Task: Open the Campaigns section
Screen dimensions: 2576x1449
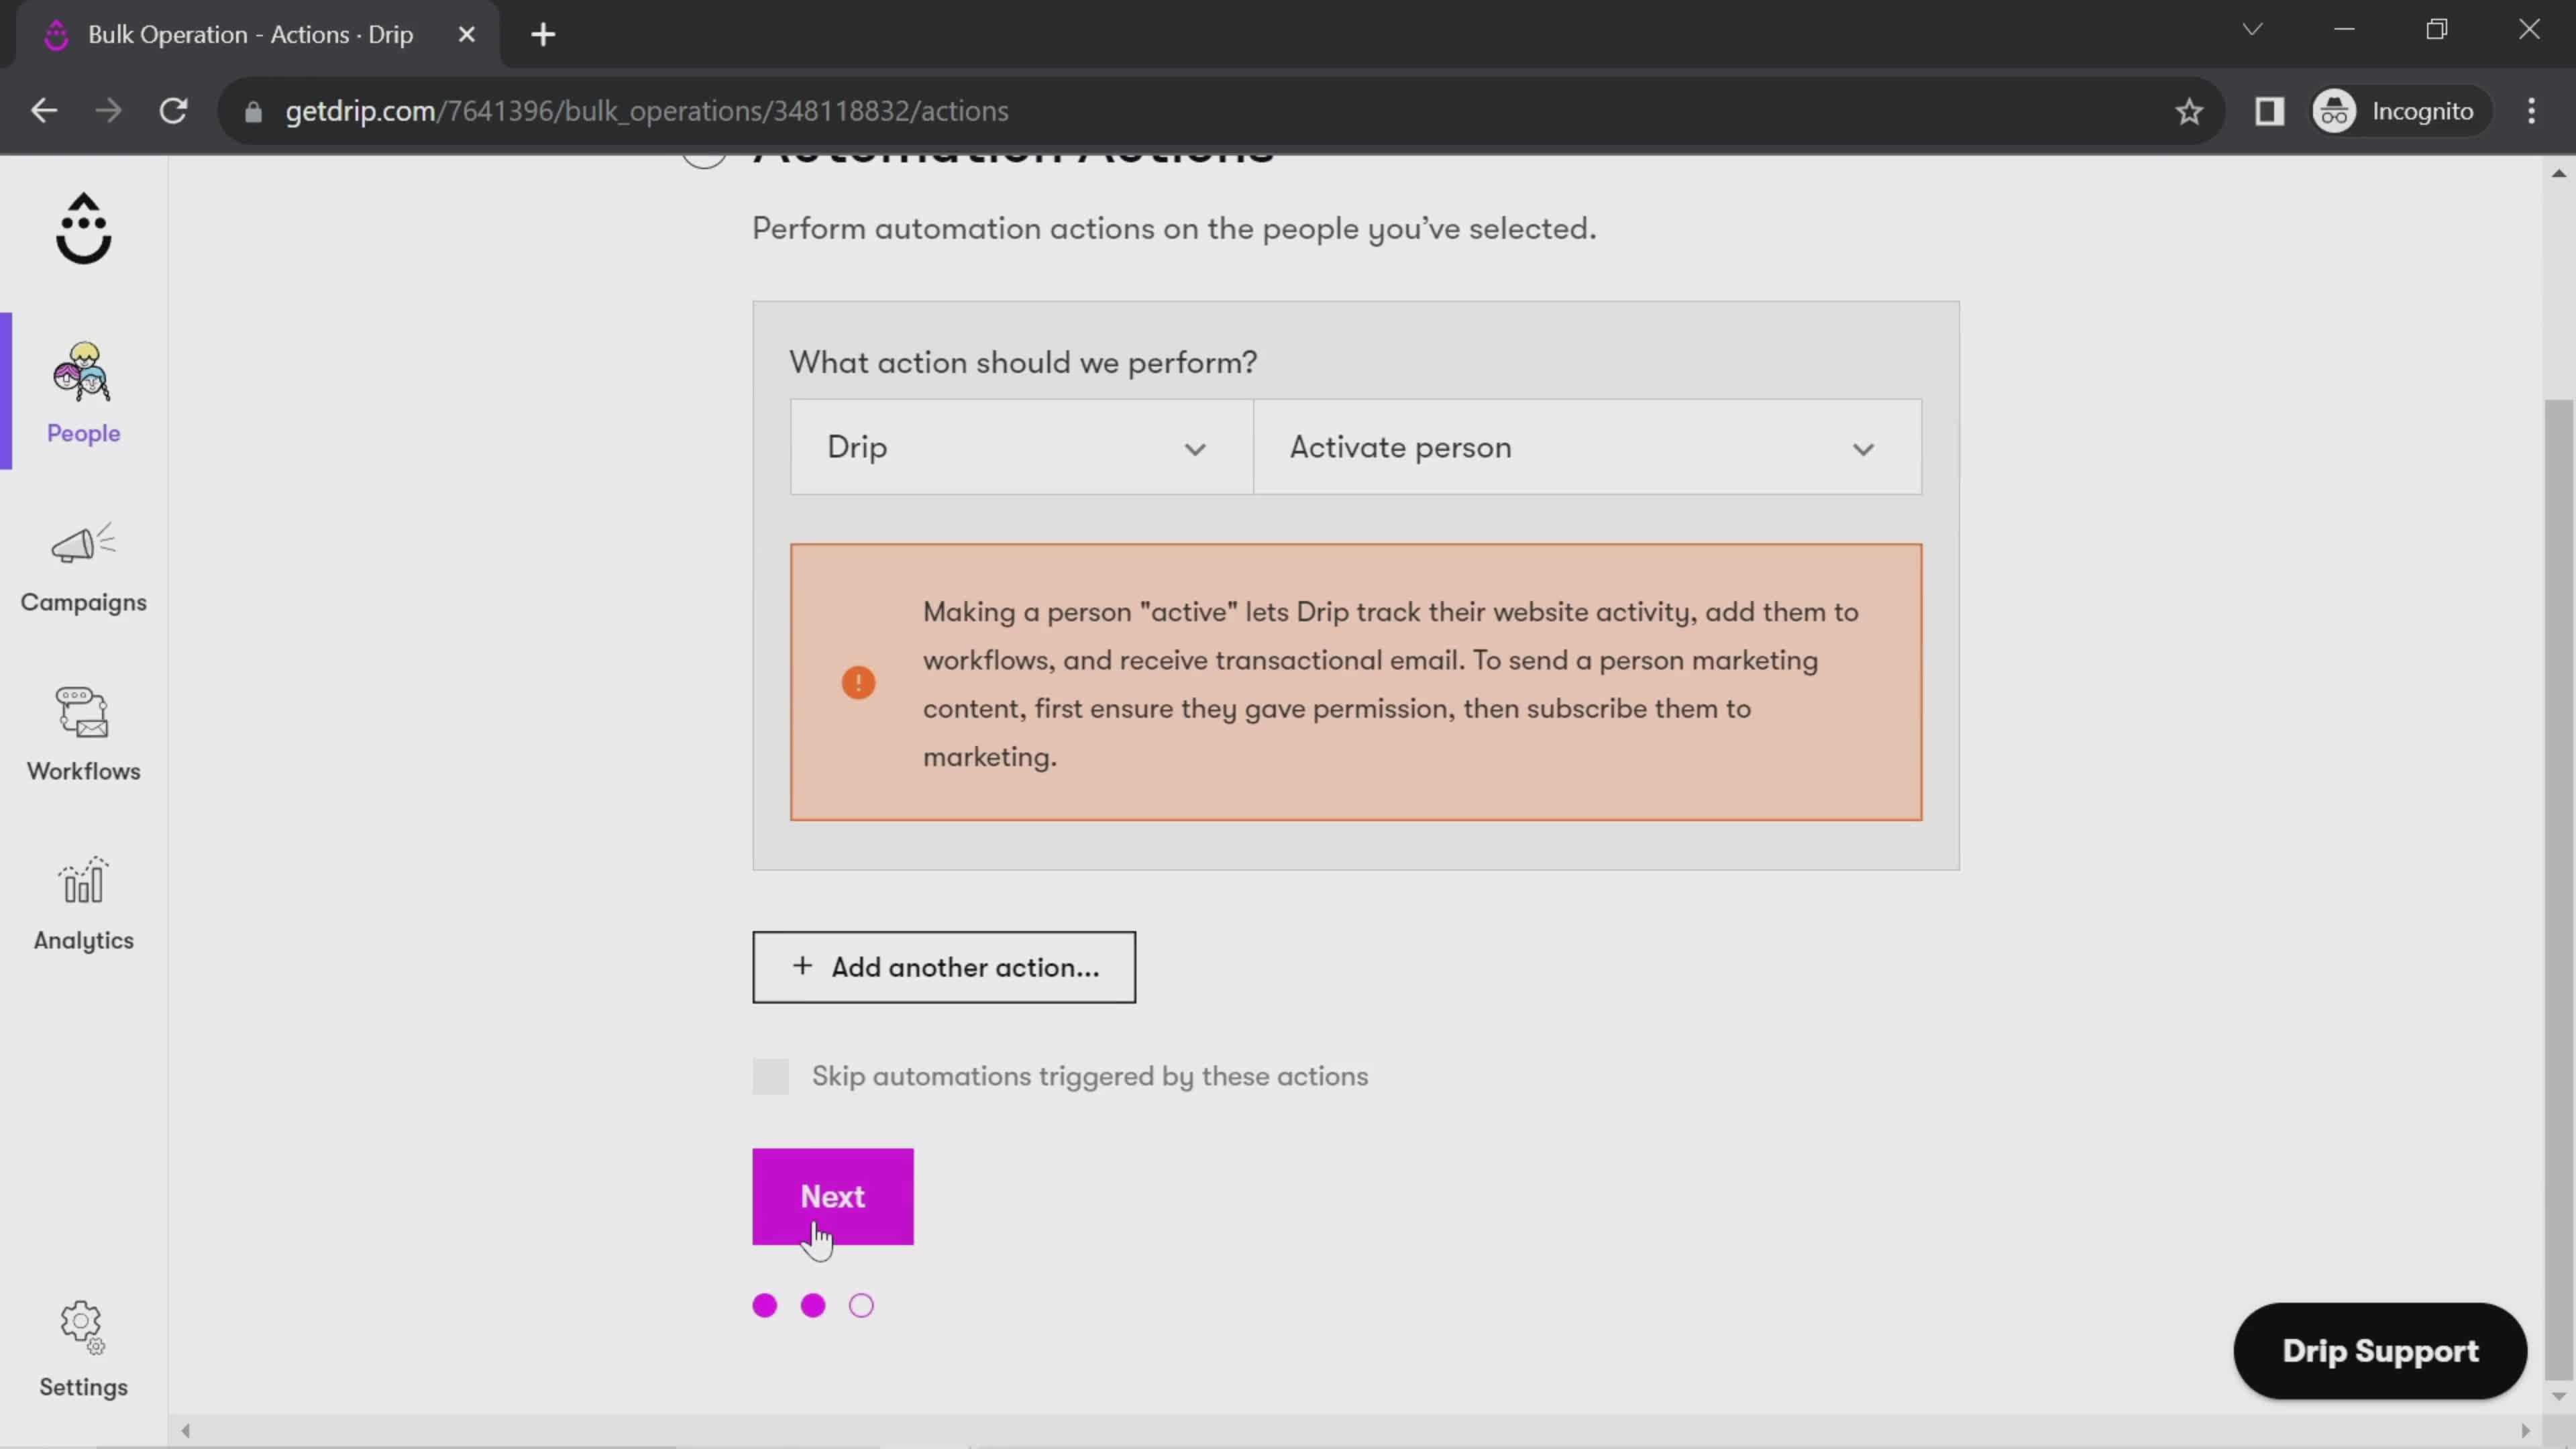Action: coord(83,563)
